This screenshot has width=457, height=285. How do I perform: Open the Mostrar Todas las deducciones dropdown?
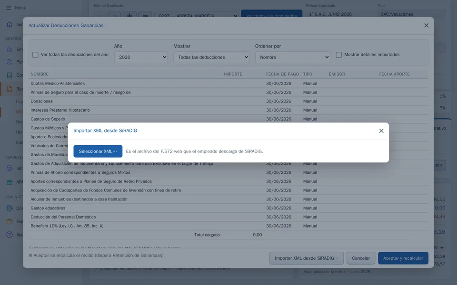point(211,57)
